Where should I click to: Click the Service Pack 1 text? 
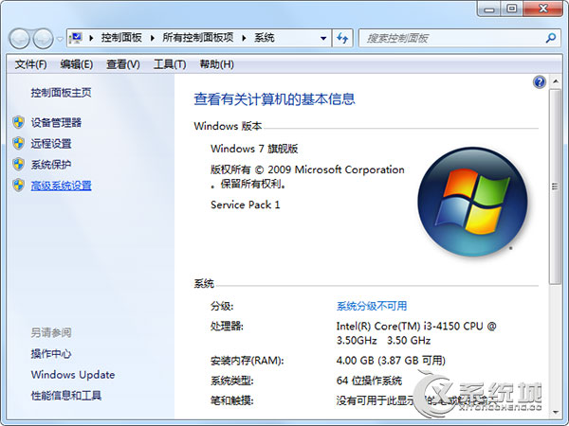pyautogui.click(x=246, y=205)
